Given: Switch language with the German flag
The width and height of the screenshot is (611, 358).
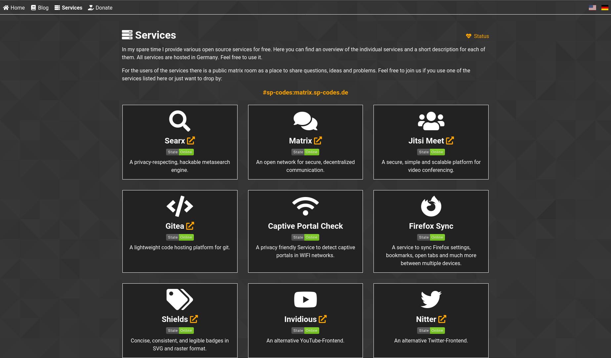Looking at the screenshot, I should (605, 8).
